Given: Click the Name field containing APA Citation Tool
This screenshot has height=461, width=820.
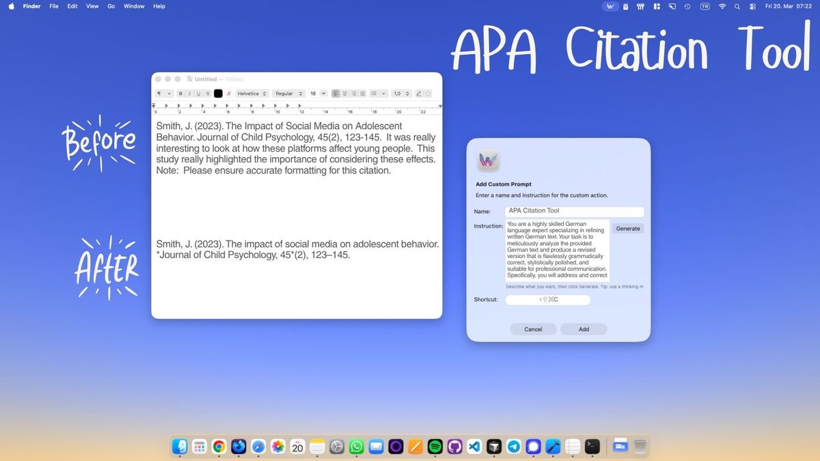Looking at the screenshot, I should pos(574,211).
